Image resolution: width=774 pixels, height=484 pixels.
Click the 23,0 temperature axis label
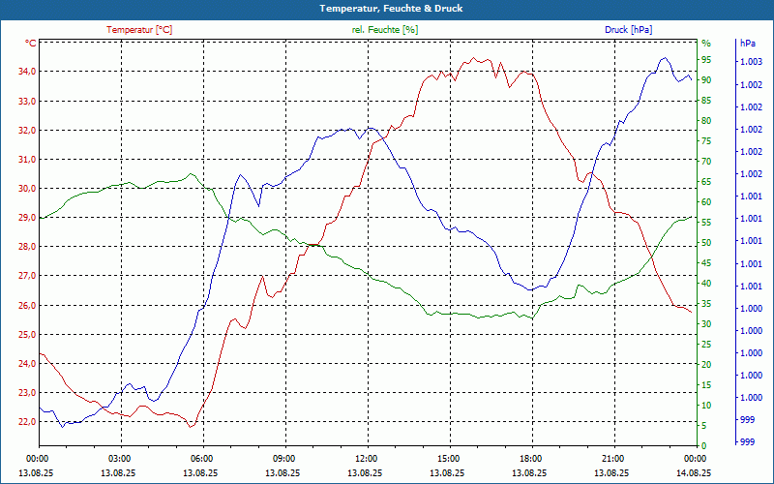point(28,393)
